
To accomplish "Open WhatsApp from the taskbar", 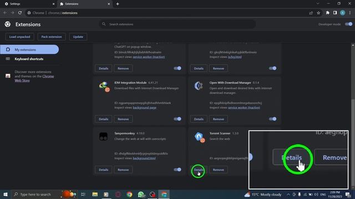I will pos(141,194).
